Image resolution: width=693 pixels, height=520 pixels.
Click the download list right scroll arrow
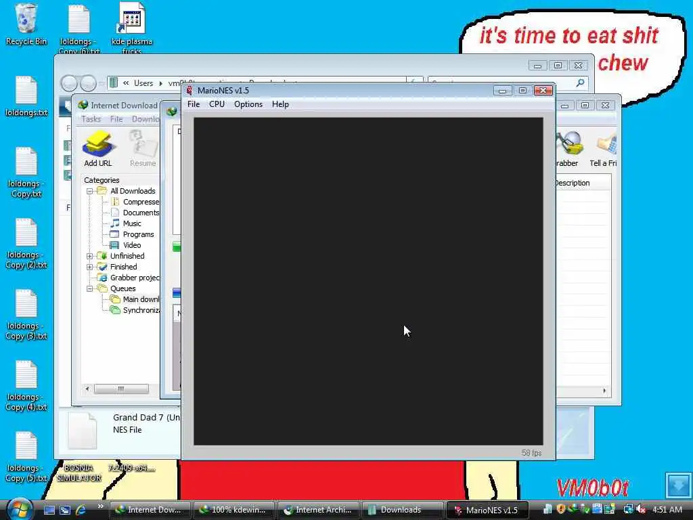point(604,391)
